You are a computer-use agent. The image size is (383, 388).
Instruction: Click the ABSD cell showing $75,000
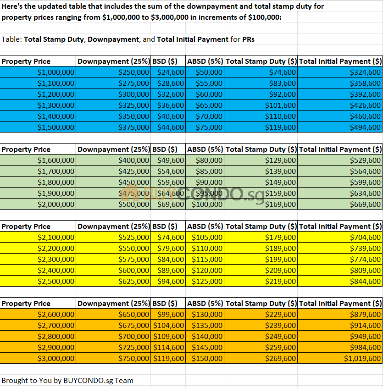205,127
